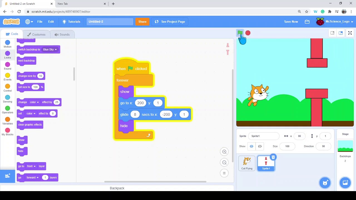Viewport: 356px width, 200px height.
Task: Show sprite using the eye icon
Action: click(x=251, y=146)
